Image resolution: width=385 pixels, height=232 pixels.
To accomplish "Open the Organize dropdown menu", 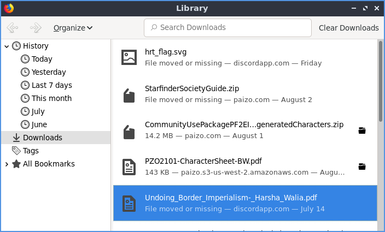I will coord(73,28).
